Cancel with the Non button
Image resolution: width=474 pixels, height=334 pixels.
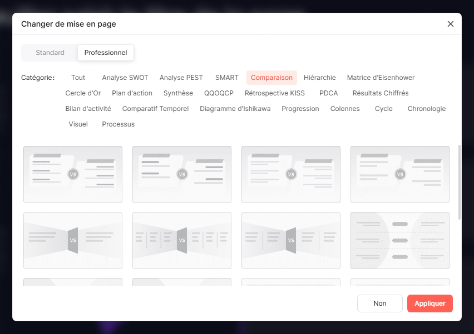click(380, 303)
